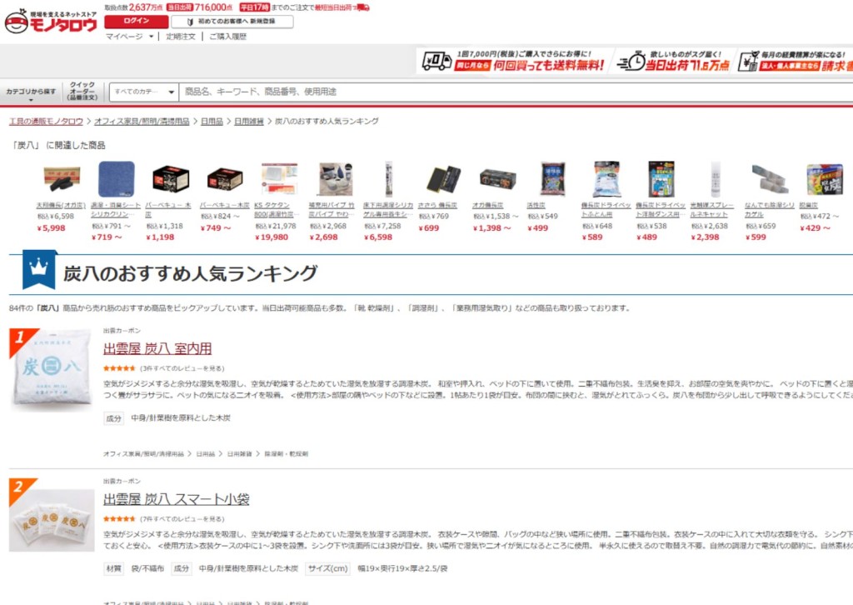853x605 pixels.
Task: Open the 光触媒スプレー ルネキャット product image
Action: pyautogui.click(x=716, y=179)
